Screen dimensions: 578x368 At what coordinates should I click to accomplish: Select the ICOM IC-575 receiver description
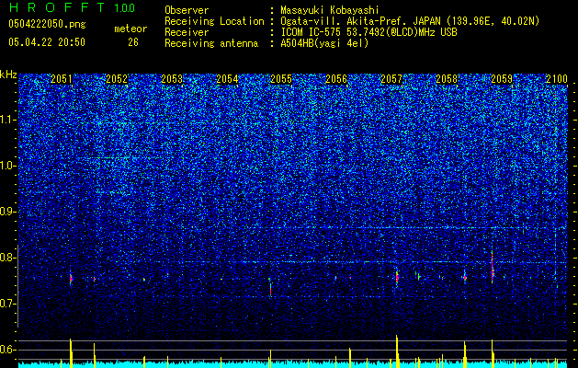[369, 32]
